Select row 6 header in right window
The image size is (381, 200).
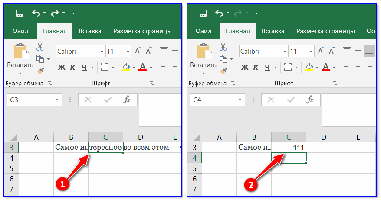tap(194, 179)
